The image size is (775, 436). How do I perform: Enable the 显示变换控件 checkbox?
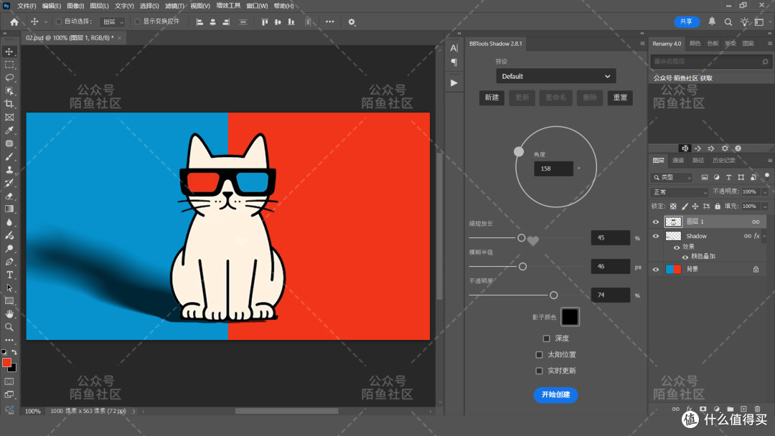[x=137, y=22]
